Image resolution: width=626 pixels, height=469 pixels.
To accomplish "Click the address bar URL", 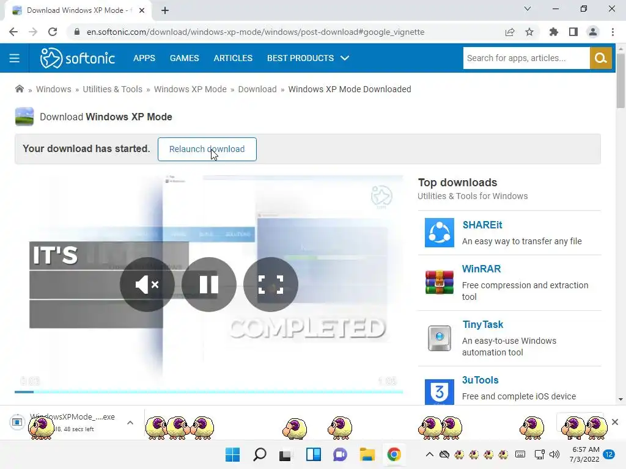I will 256,32.
